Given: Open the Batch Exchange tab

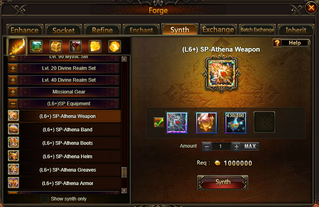Looking at the screenshot, I should [257, 30].
